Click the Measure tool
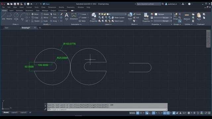Viewport: 212px width, 119px height. click(187, 17)
